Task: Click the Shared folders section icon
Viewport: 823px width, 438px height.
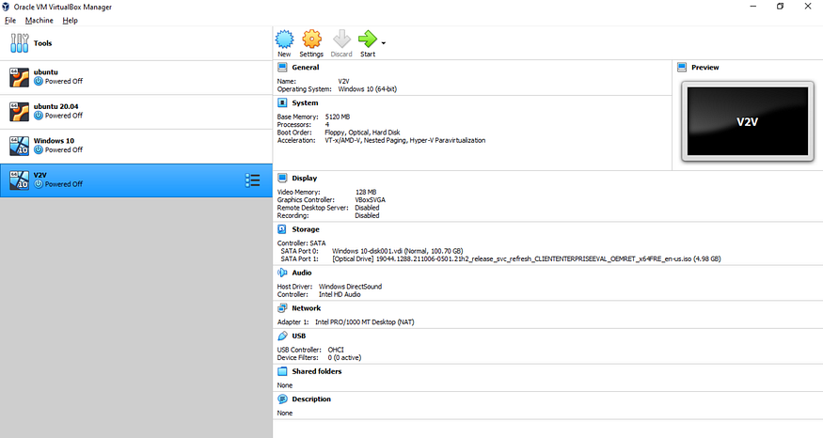Action: (282, 371)
